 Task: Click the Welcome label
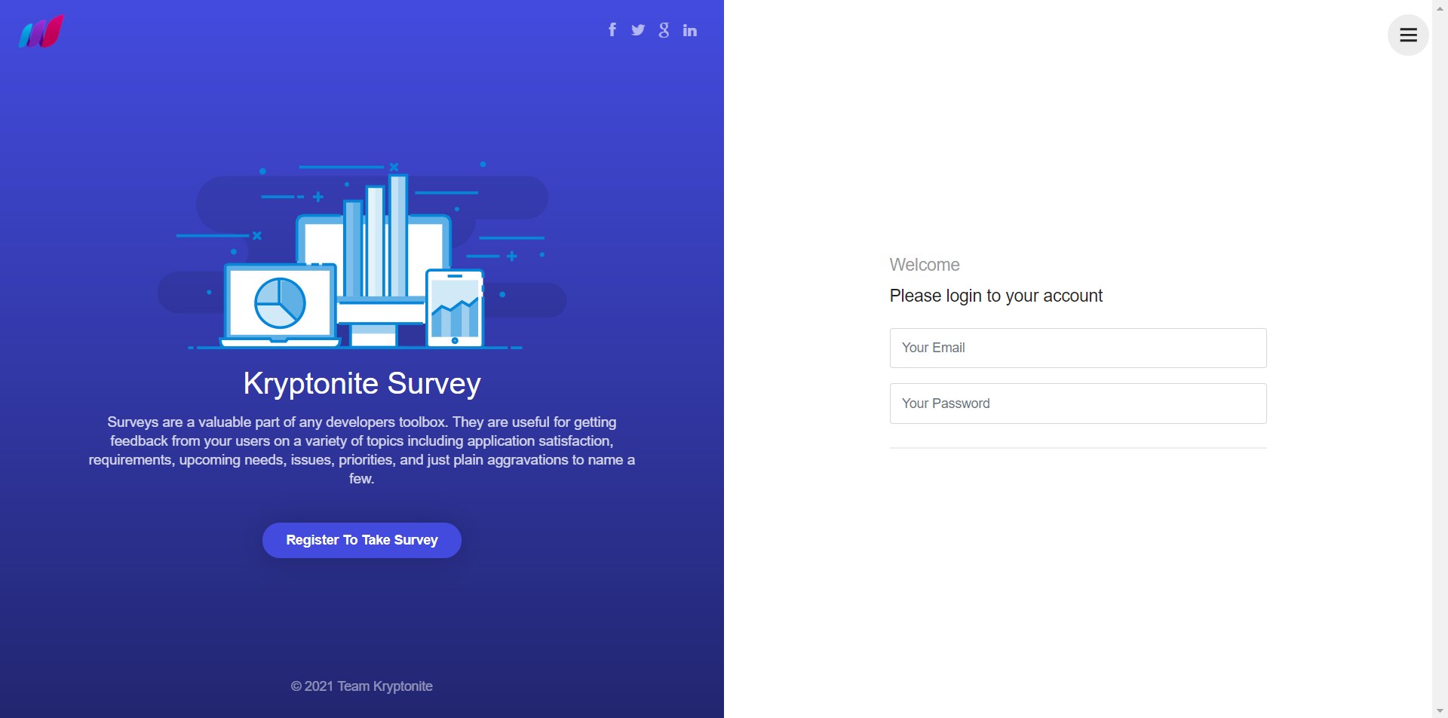(x=925, y=265)
